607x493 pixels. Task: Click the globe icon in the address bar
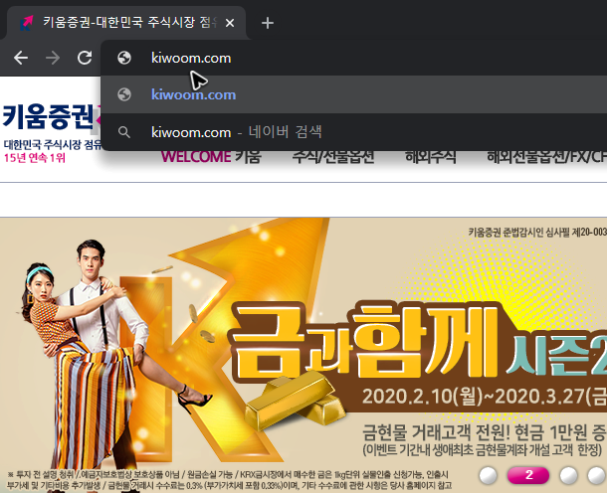[x=124, y=58]
